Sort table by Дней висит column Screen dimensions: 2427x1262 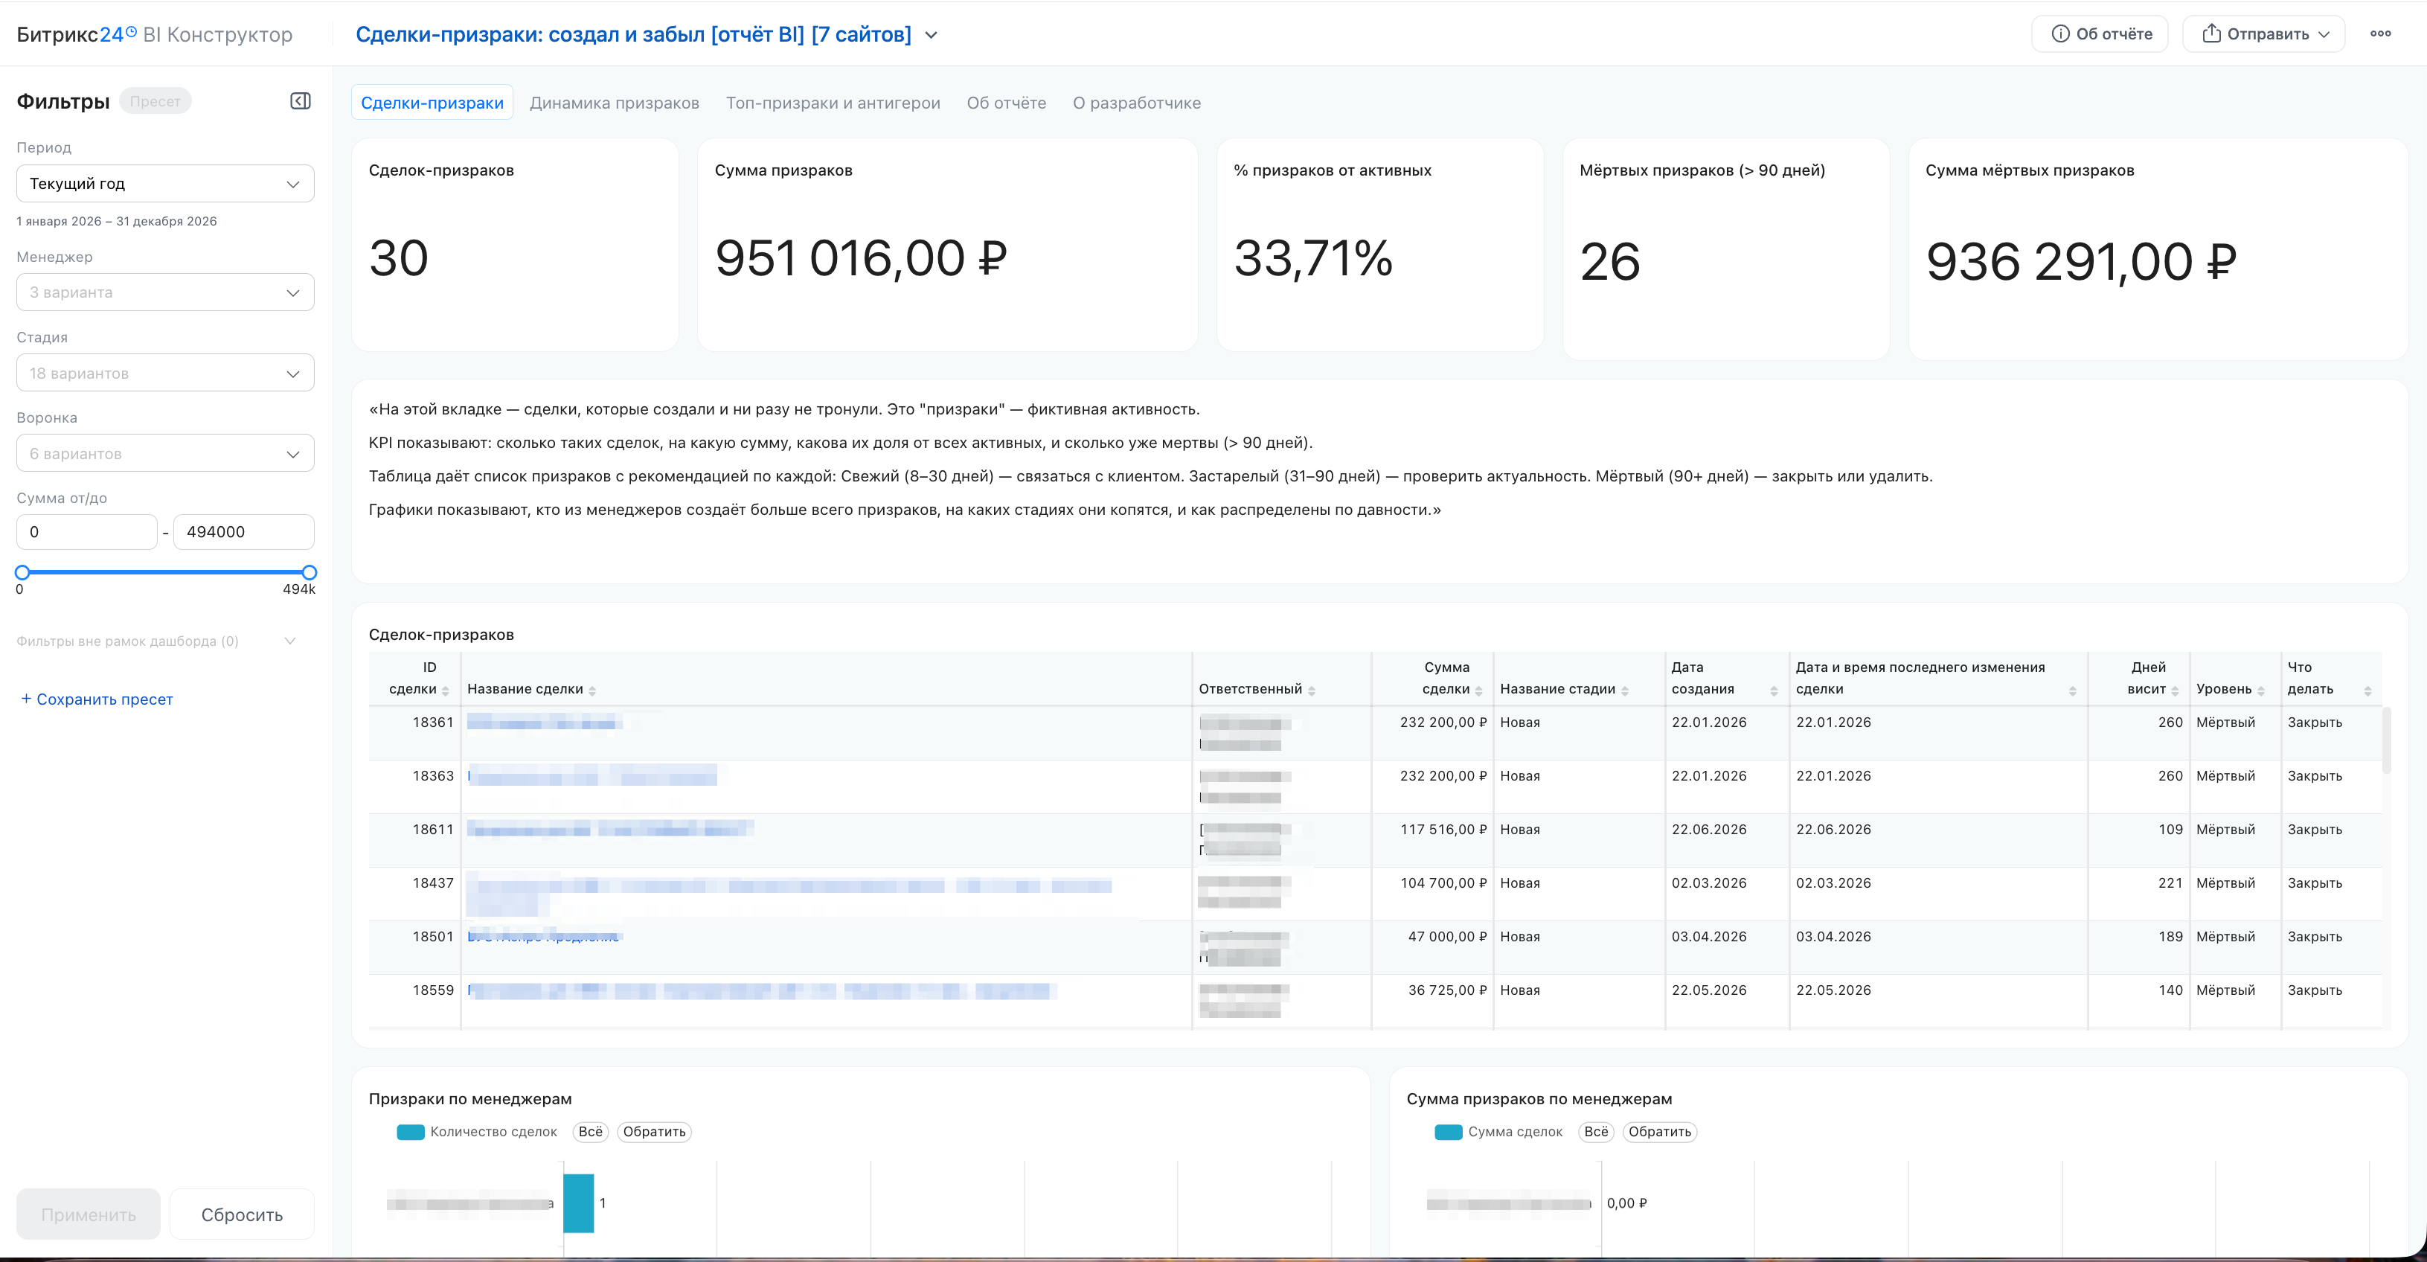(2175, 691)
